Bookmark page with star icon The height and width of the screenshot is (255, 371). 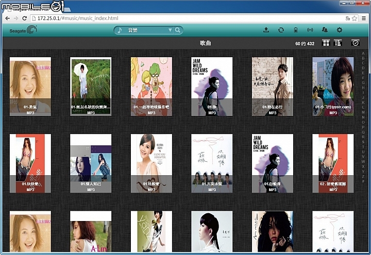[x=355, y=18]
